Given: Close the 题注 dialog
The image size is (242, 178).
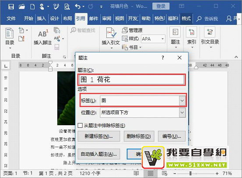Looking at the screenshot, I should click(x=179, y=58).
